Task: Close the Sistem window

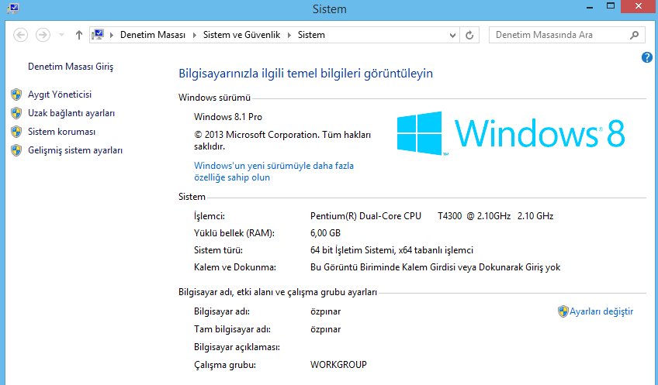Action: tap(639, 6)
